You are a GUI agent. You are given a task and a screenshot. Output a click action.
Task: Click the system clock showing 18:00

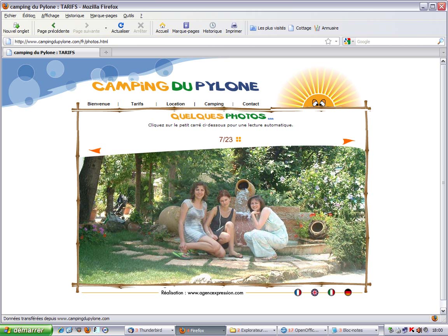pyautogui.click(x=437, y=330)
